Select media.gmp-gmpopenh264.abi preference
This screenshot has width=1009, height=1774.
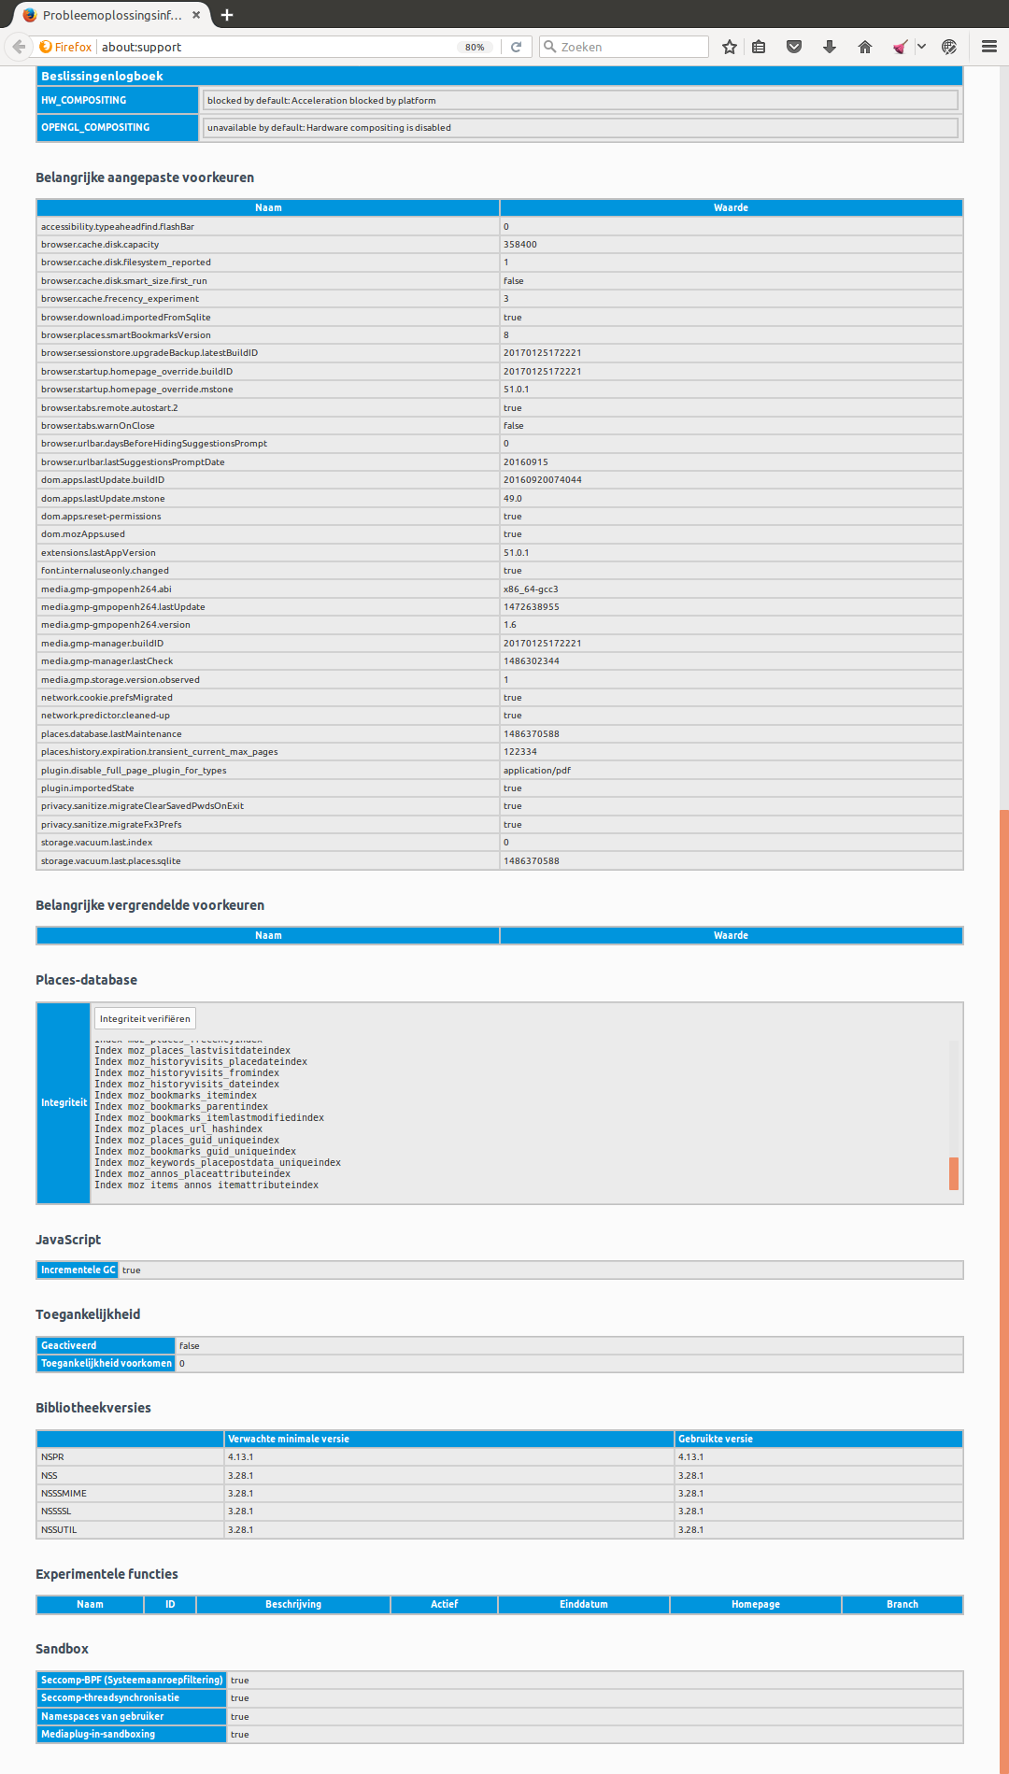(x=107, y=589)
